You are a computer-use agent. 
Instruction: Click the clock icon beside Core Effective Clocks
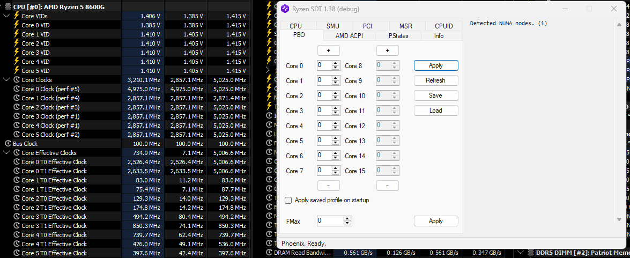click(17, 153)
